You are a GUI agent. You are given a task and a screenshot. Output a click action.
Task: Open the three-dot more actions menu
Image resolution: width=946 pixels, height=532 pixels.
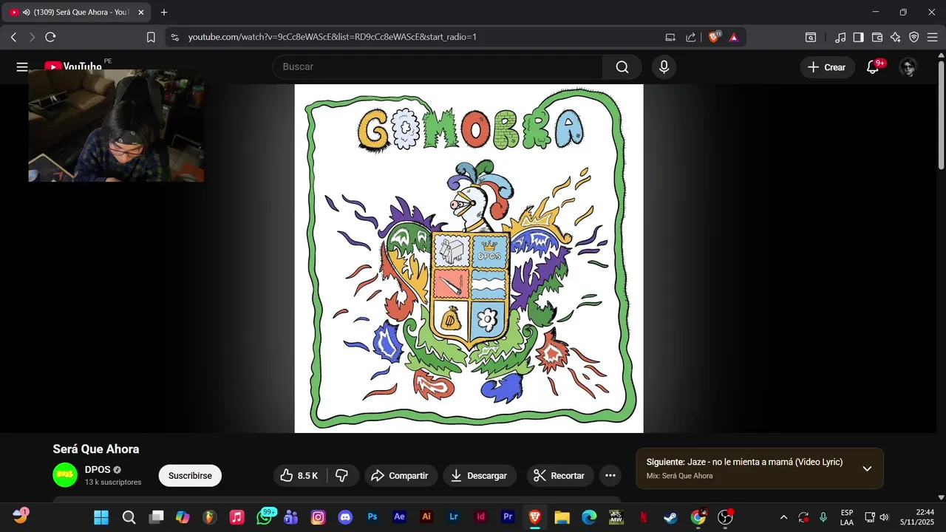click(610, 476)
